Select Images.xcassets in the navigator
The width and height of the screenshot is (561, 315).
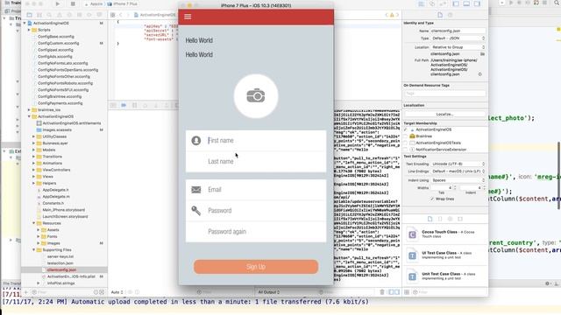coord(57,130)
